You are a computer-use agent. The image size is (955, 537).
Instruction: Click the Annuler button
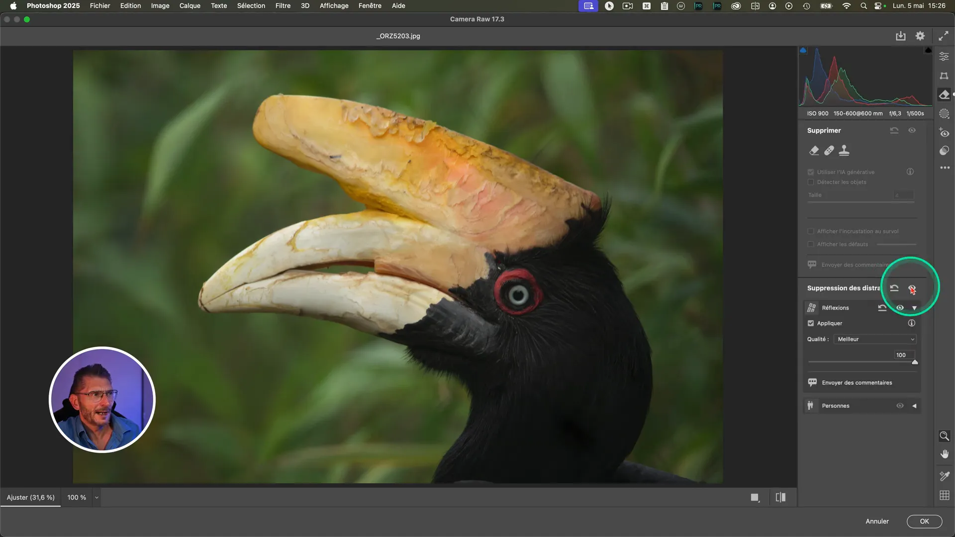click(877, 521)
